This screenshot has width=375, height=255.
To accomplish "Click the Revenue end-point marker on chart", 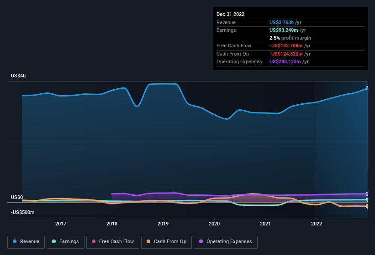I will (x=367, y=88).
